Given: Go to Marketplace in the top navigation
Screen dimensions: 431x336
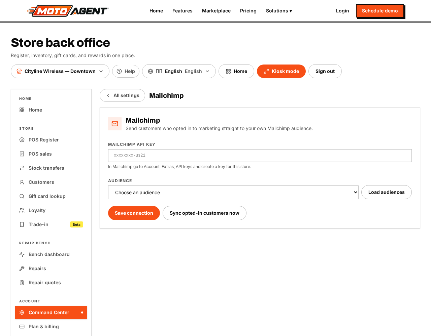Looking at the screenshot, I should pos(216,11).
